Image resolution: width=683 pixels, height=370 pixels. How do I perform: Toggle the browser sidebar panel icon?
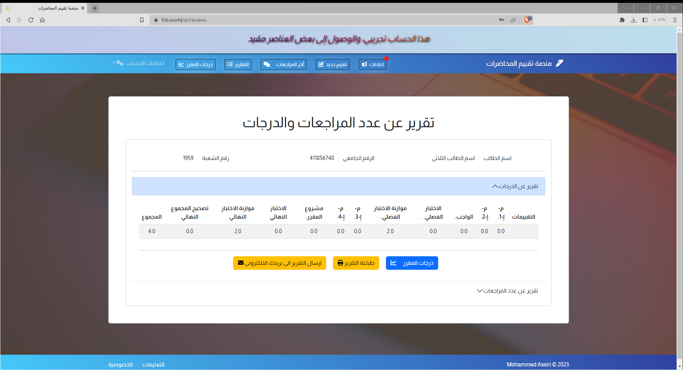coord(645,20)
